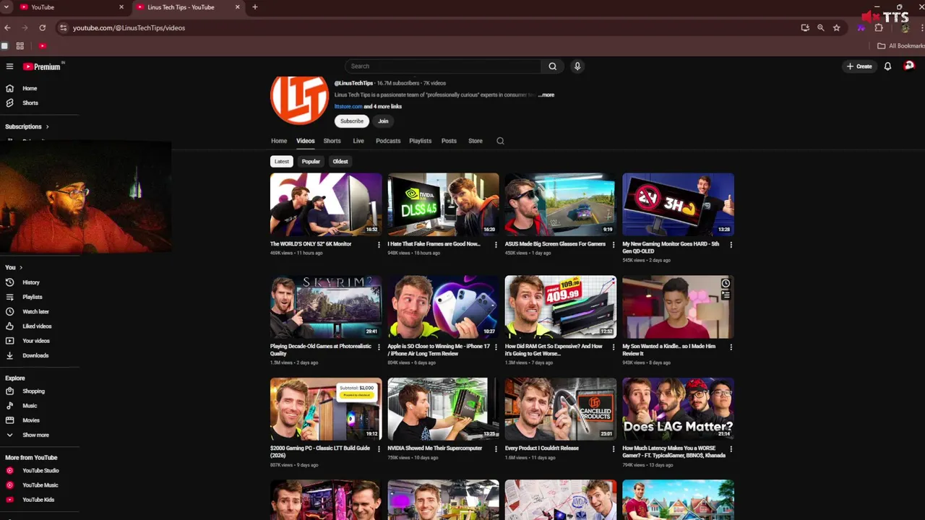Image resolution: width=925 pixels, height=520 pixels.
Task: Subscribe to Linus Tech Tips
Action: click(352, 121)
